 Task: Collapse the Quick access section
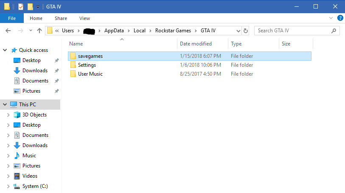click(5, 50)
